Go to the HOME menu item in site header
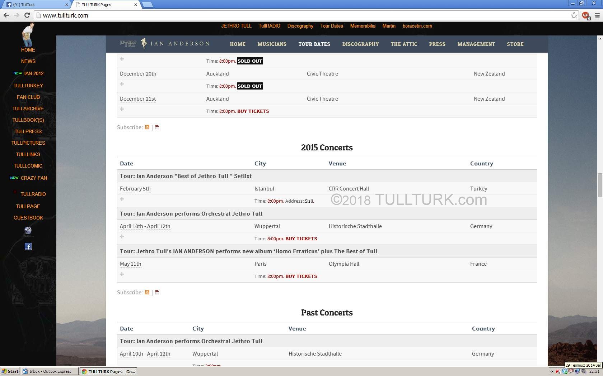 click(238, 44)
